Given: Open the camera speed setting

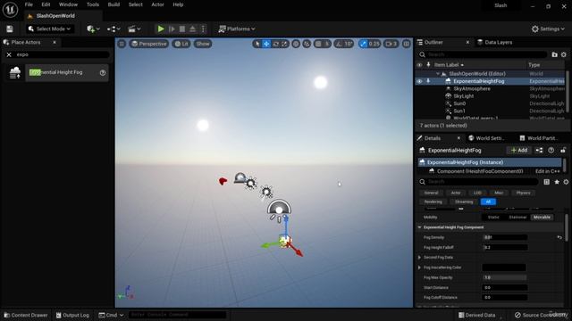Looking at the screenshot, I should point(391,44).
